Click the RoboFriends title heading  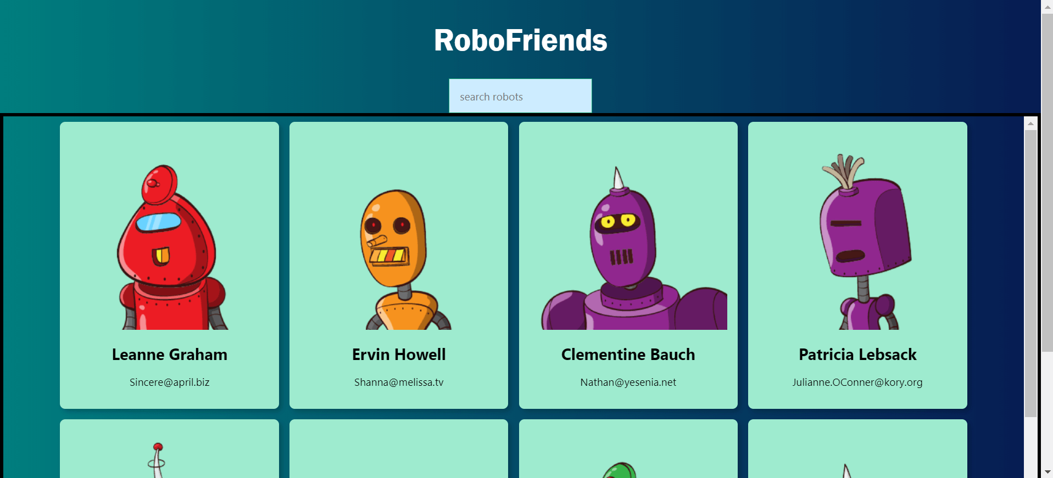(x=520, y=41)
